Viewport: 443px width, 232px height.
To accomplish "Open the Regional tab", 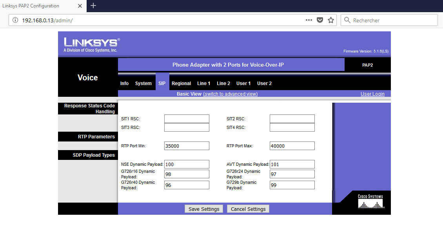I will click(x=181, y=83).
